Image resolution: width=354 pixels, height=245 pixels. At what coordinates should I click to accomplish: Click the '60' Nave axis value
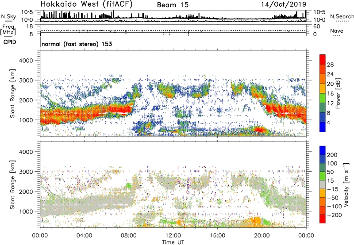(316, 27)
